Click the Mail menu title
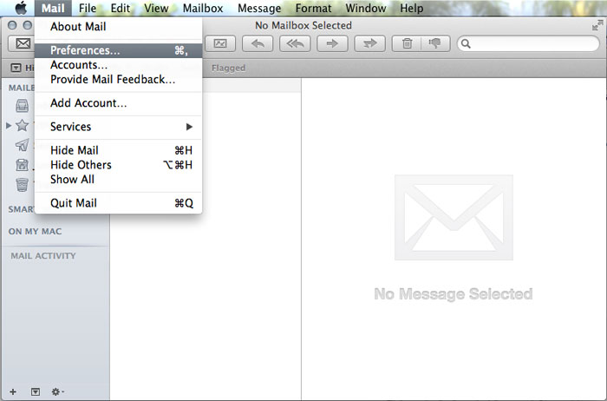This screenshot has height=401, width=607. point(53,8)
